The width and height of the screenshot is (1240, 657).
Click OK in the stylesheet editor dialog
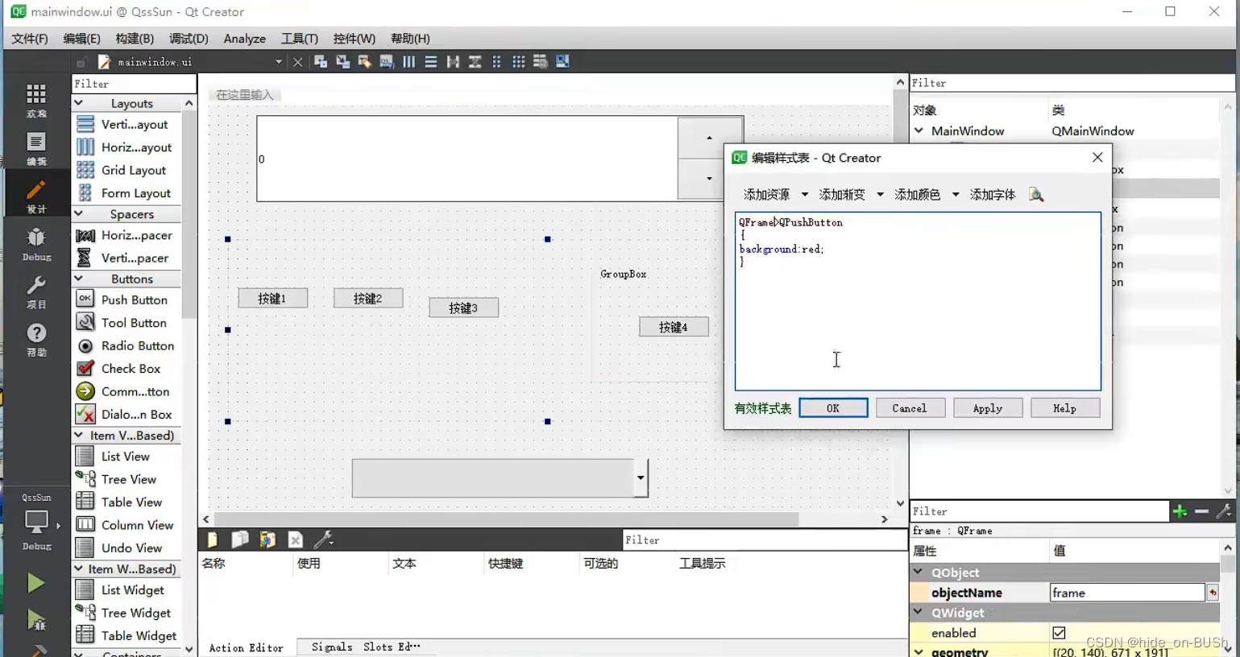coord(833,407)
